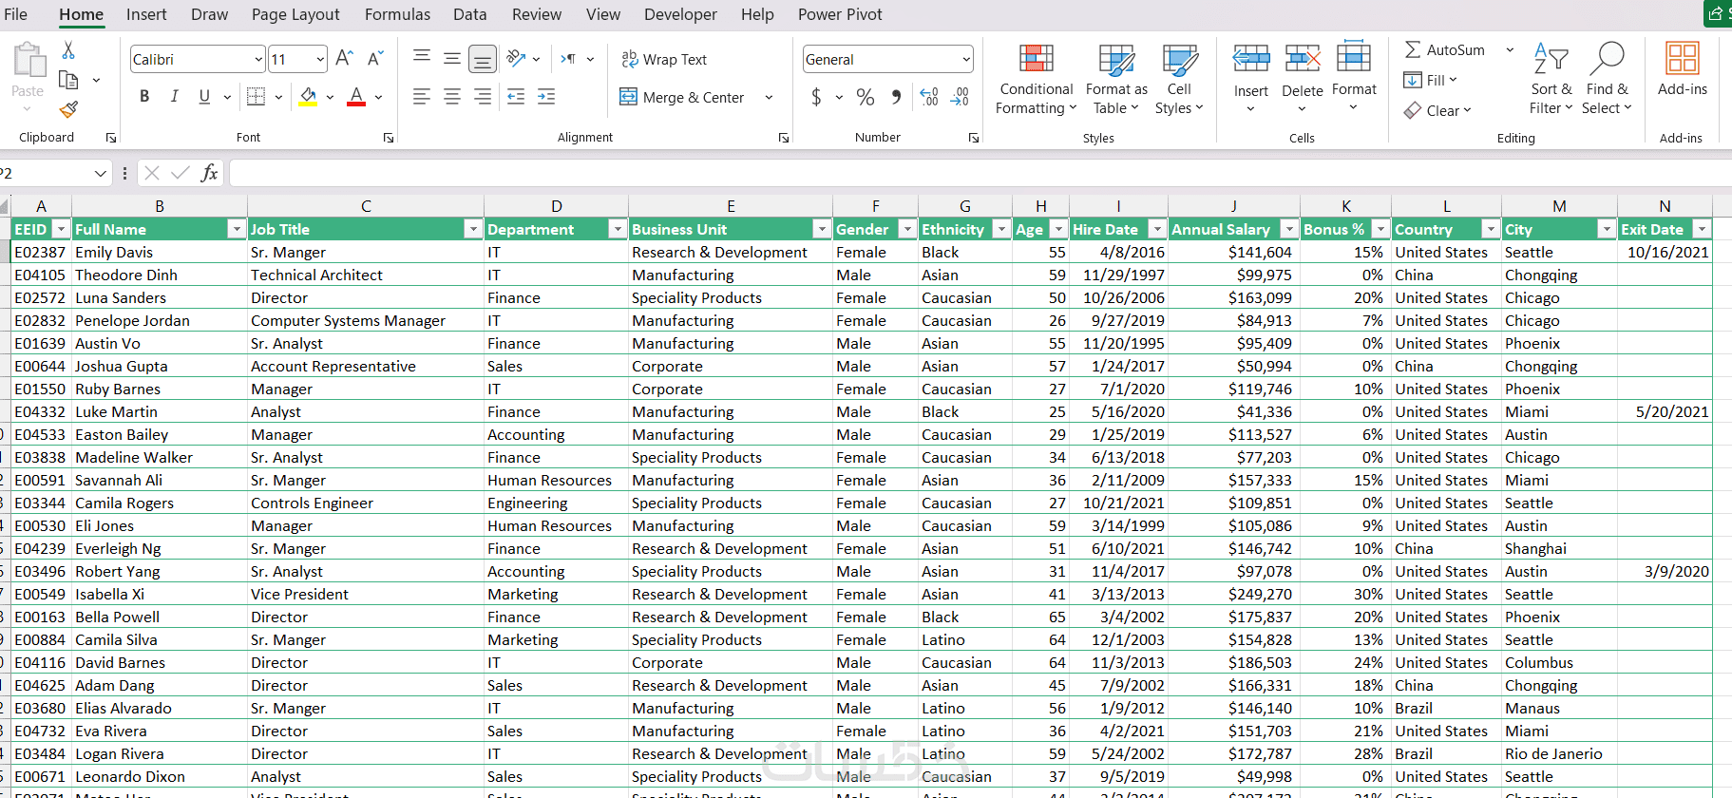
Task: Expand Merge & Center options arrow
Action: pos(769,97)
